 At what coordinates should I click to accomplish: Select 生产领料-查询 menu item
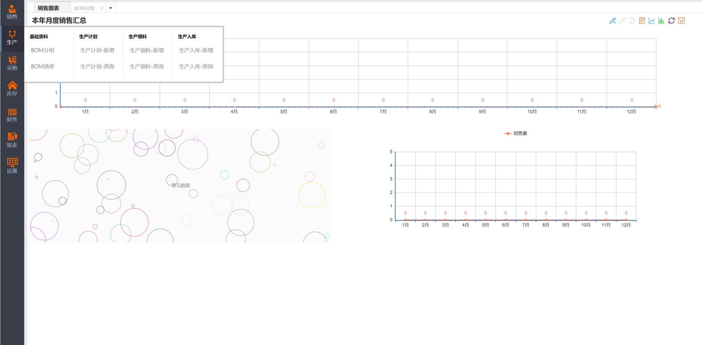147,67
